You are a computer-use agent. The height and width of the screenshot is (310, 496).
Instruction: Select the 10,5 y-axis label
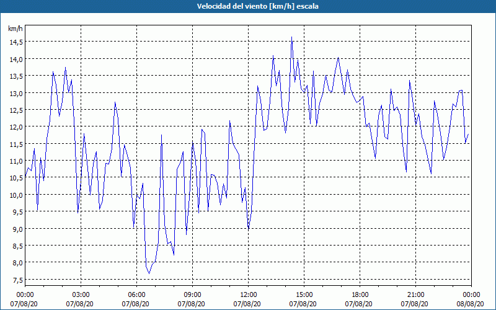pos(15,178)
